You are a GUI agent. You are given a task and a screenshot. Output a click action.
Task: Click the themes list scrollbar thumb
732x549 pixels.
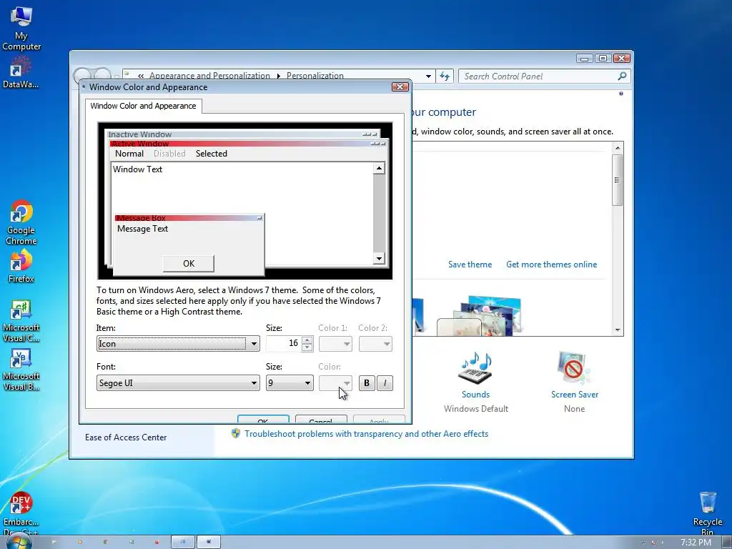coord(617,179)
